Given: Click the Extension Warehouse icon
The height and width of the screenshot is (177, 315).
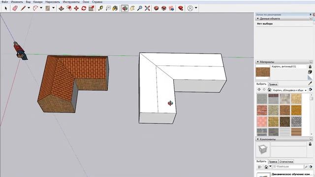Looking at the screenshot, I should [171, 8].
